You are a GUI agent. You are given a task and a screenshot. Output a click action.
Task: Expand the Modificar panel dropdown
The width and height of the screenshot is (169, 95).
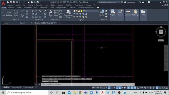pyautogui.click(x=39, y=20)
